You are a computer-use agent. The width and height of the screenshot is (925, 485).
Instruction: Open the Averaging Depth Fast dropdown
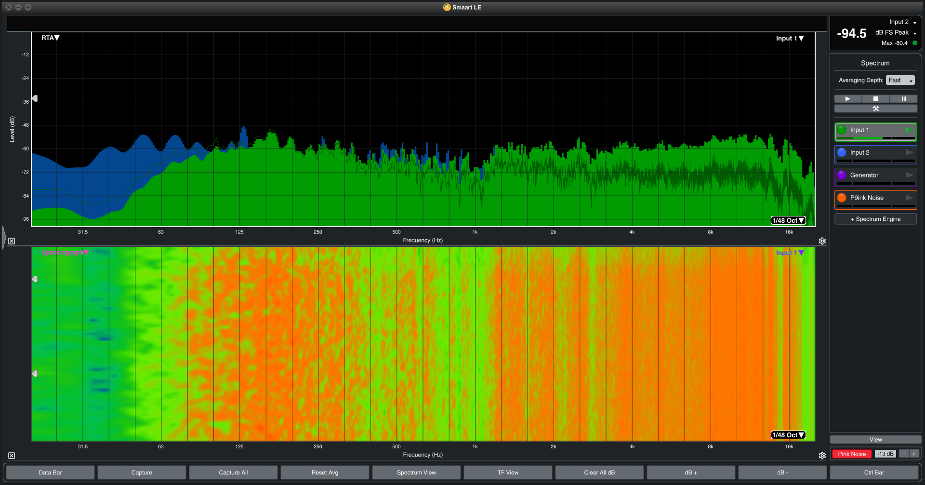coord(900,80)
